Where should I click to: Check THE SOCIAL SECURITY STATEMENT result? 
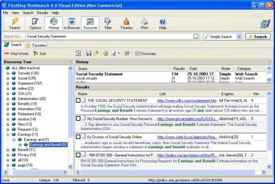(78, 100)
